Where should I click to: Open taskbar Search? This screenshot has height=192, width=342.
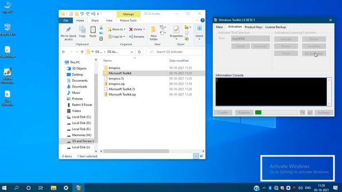pos(17,188)
